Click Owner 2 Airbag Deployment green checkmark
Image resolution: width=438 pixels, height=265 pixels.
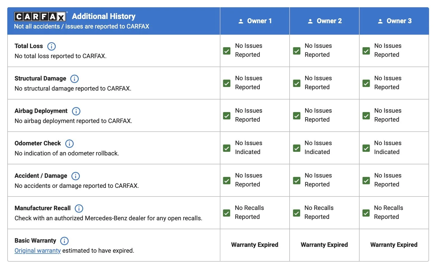297,116
